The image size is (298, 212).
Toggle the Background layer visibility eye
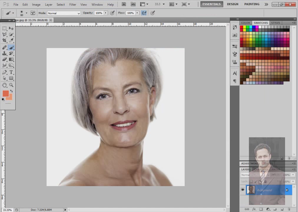243,190
